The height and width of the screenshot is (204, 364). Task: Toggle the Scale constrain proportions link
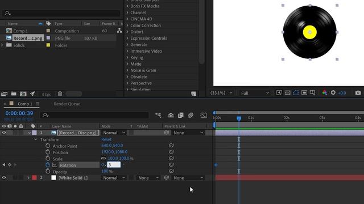[x=104, y=159]
